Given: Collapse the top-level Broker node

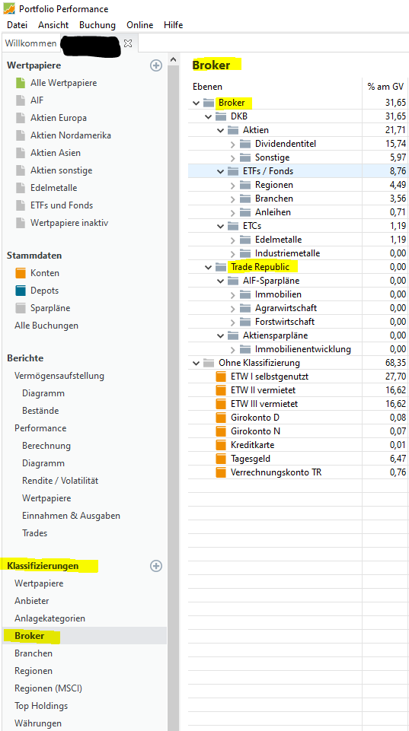Looking at the screenshot, I should click(x=196, y=103).
